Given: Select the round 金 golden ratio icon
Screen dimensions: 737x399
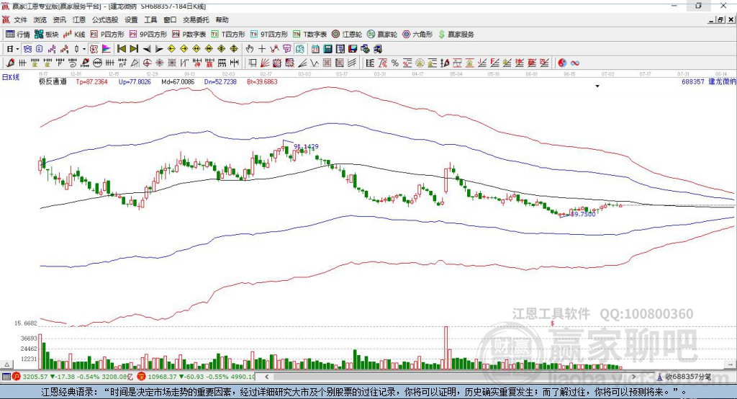Looking at the screenshot, I should click(420, 63).
